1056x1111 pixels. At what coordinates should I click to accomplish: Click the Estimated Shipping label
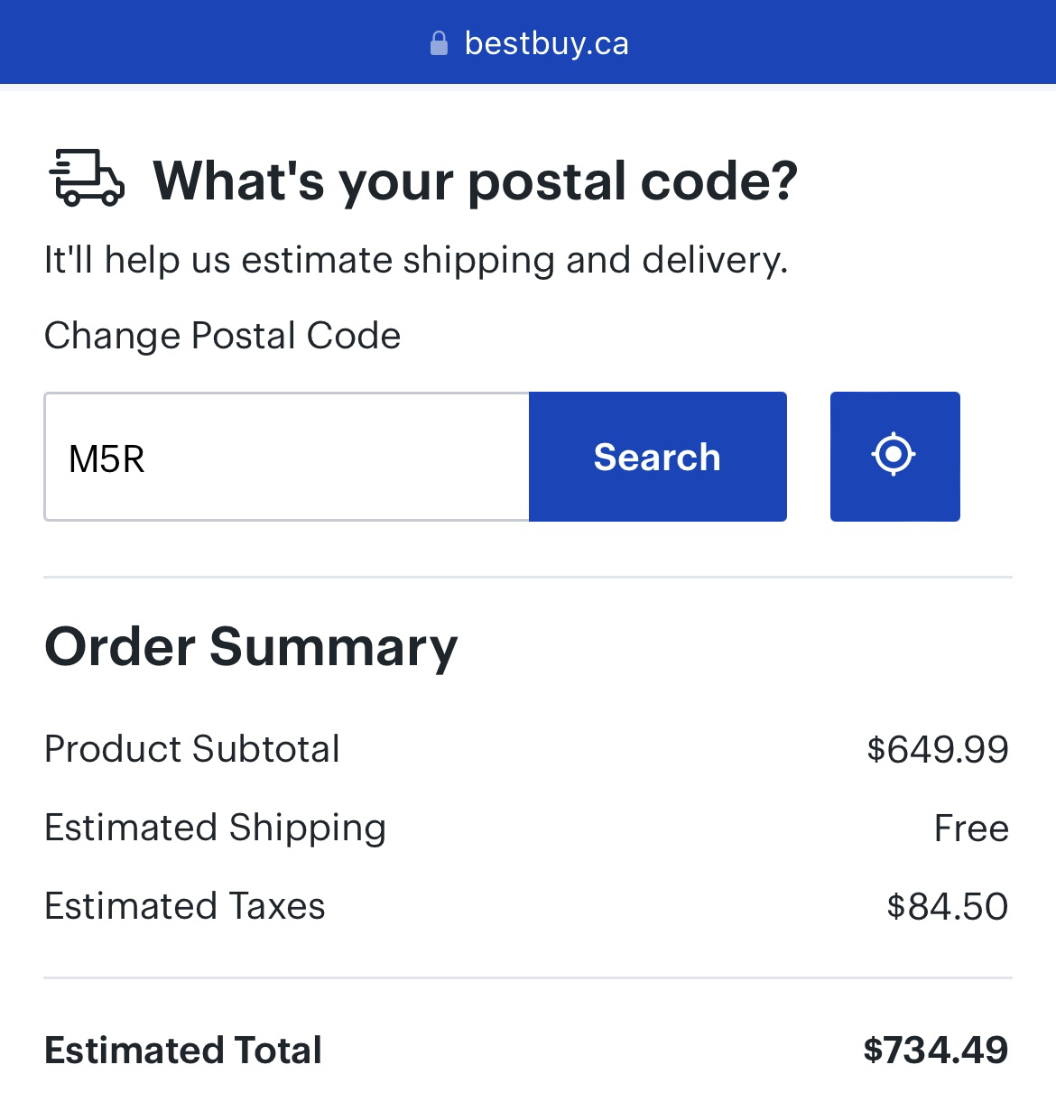tap(215, 828)
